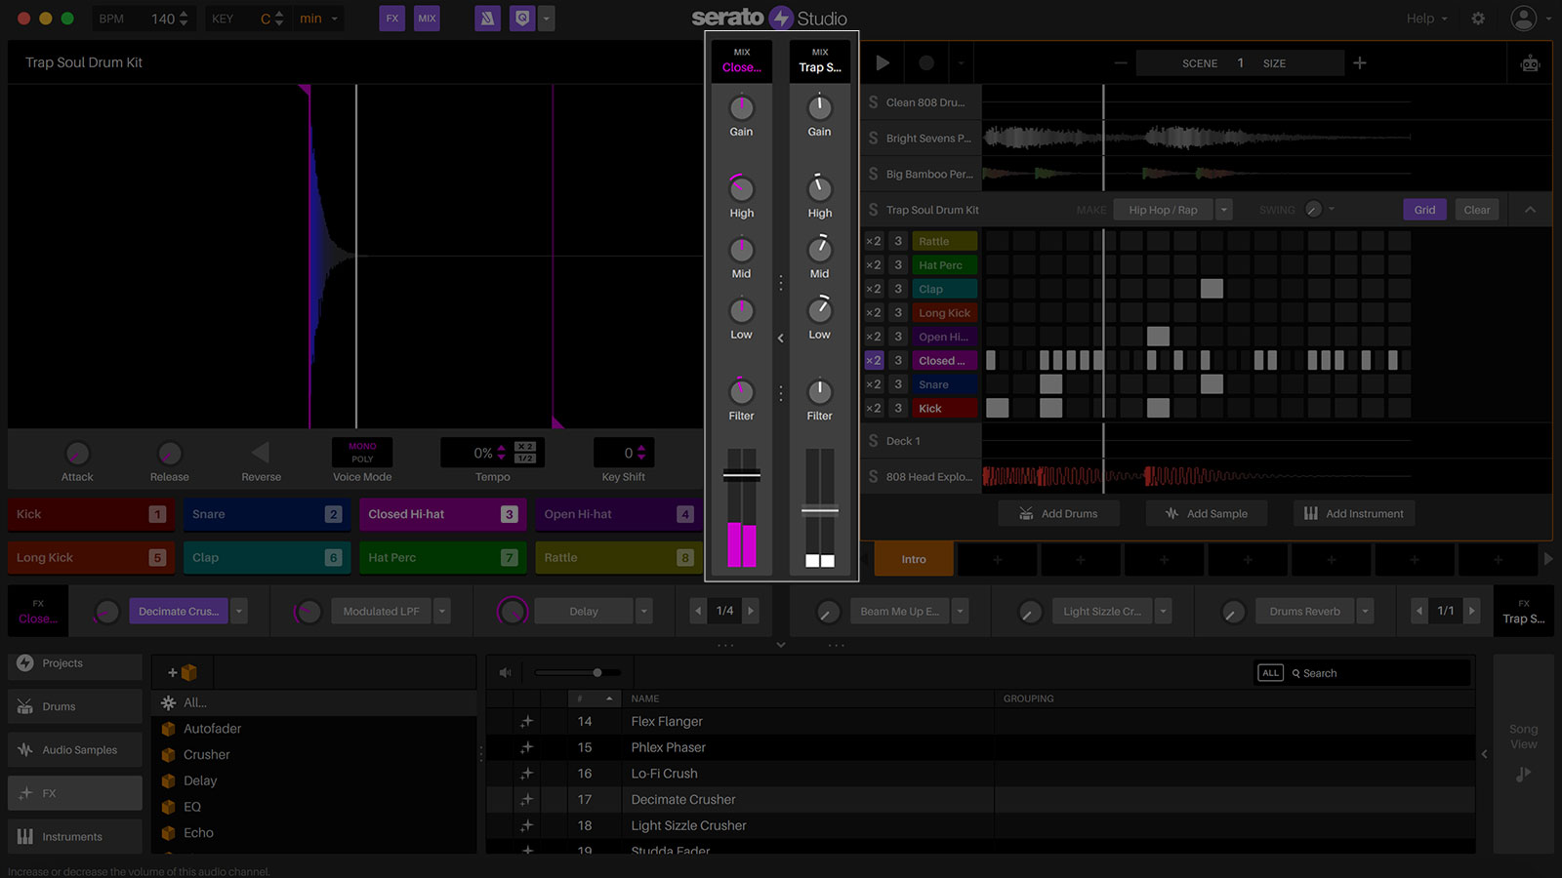Open the Drums library tab
The image size is (1562, 878).
click(x=75, y=706)
